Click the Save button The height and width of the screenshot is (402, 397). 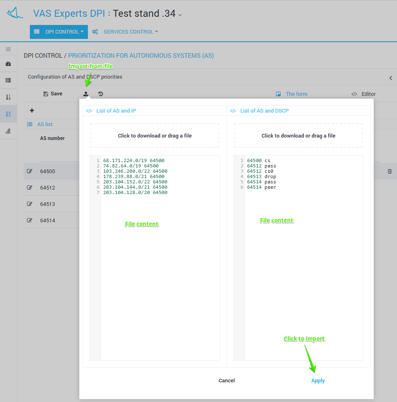[53, 94]
